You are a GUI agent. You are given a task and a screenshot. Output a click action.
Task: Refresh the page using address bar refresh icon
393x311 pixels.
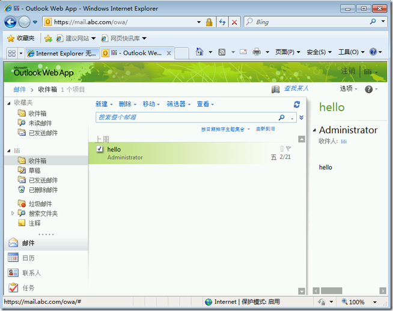point(222,22)
